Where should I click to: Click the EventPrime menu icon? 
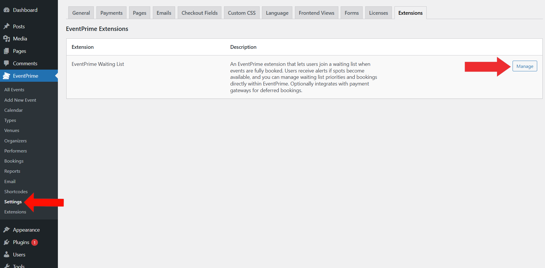point(6,76)
